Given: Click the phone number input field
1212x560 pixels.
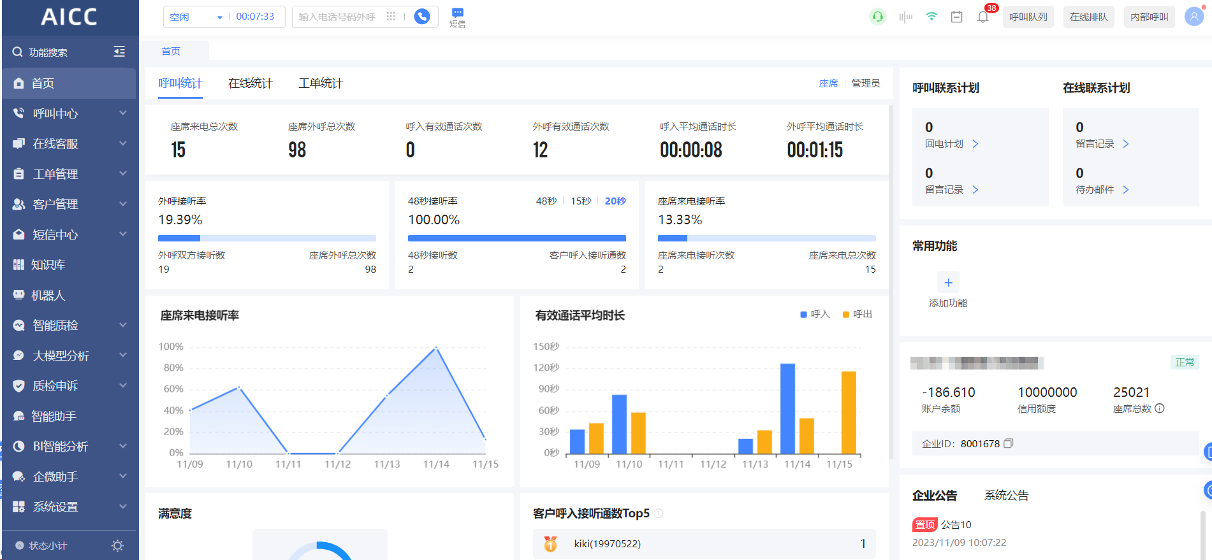Looking at the screenshot, I should 338,17.
